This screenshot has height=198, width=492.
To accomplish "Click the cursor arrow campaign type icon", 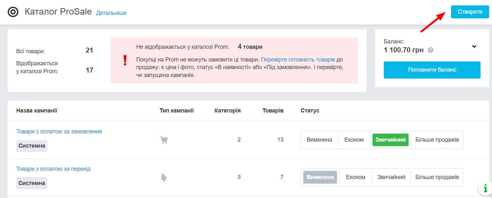I will (x=163, y=177).
